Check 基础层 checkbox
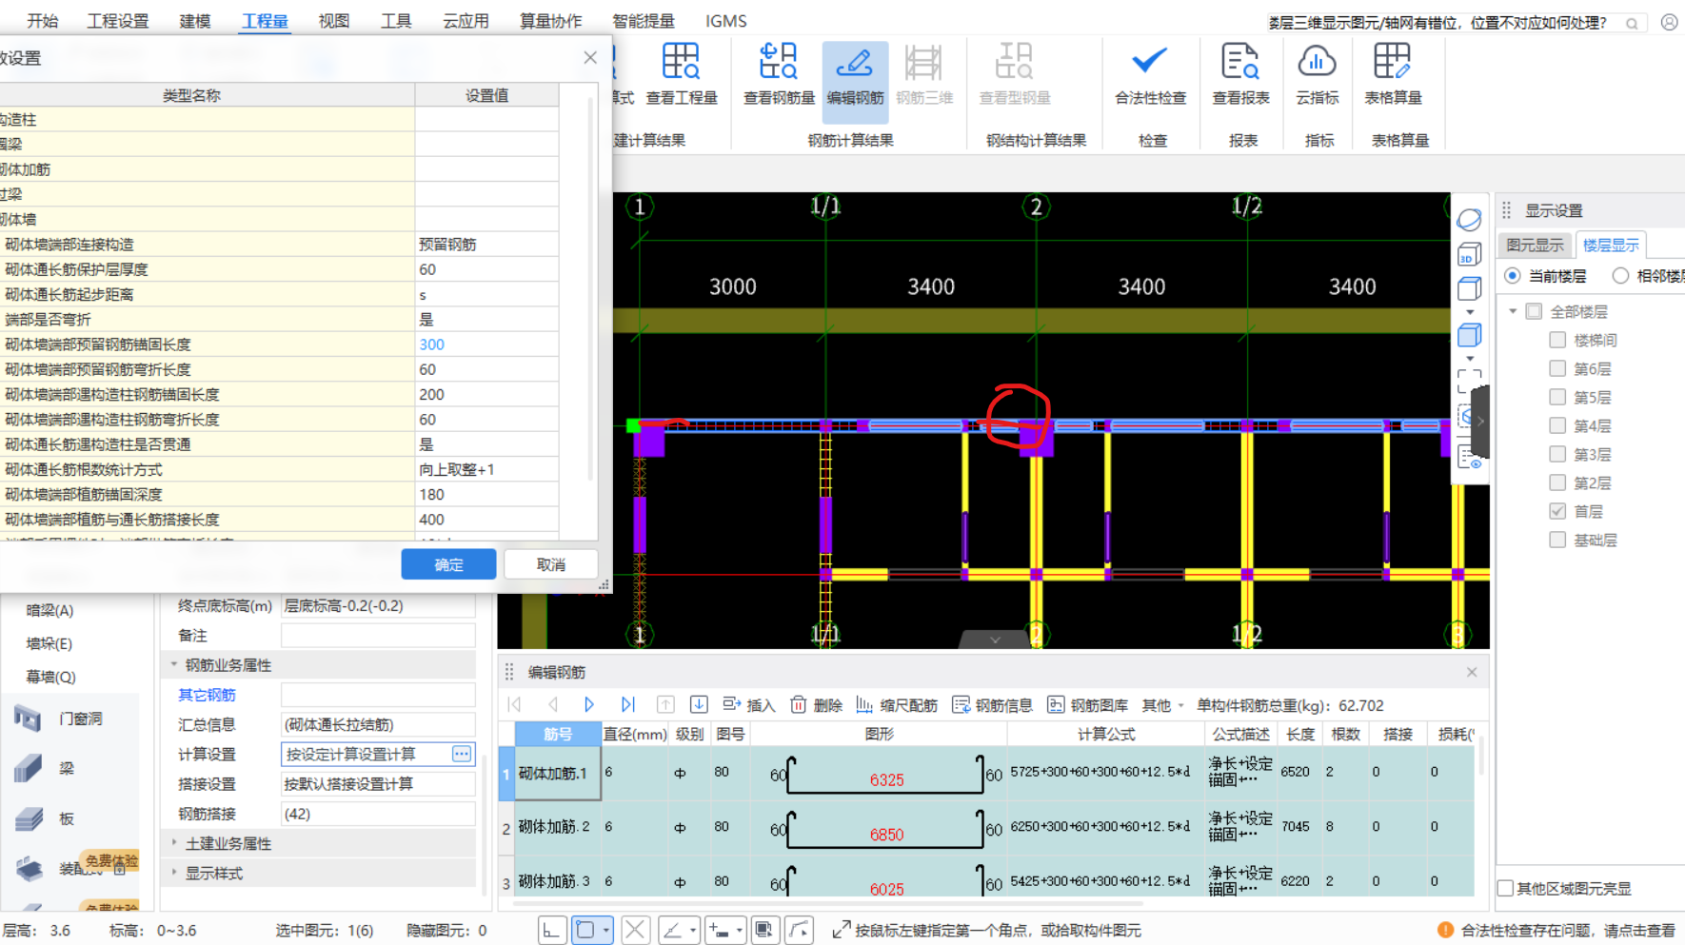Viewport: 1685px width, 945px height. click(x=1557, y=540)
